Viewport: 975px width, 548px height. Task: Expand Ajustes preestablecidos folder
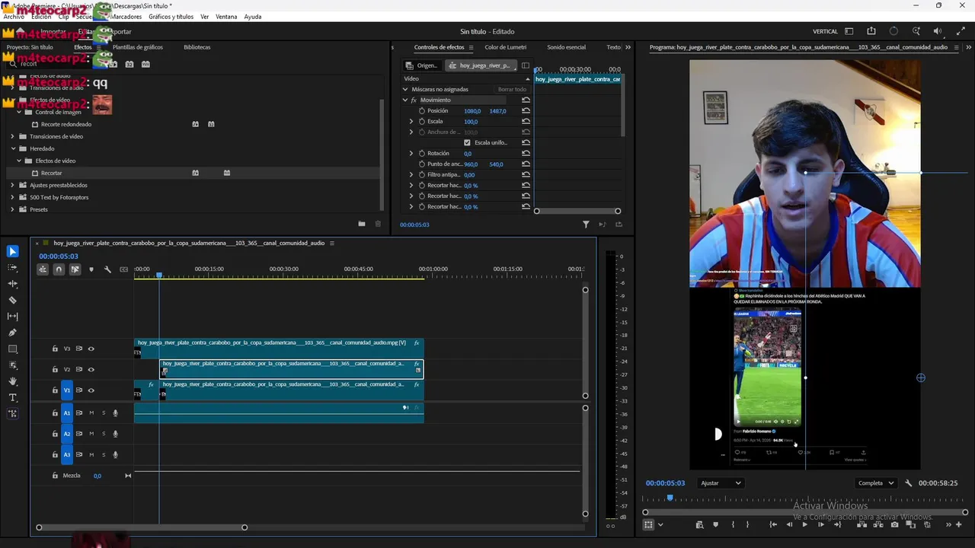[x=12, y=186]
